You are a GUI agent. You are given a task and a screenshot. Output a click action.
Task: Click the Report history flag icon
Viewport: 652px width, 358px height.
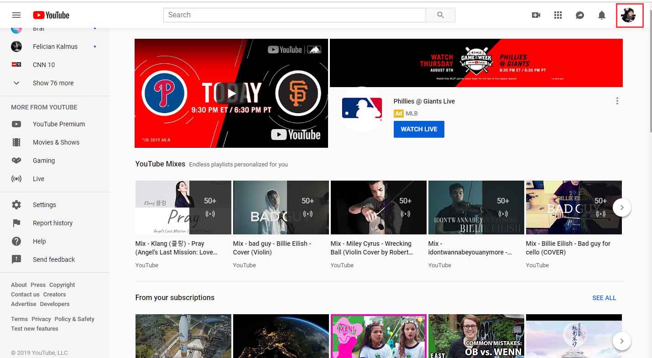16,223
